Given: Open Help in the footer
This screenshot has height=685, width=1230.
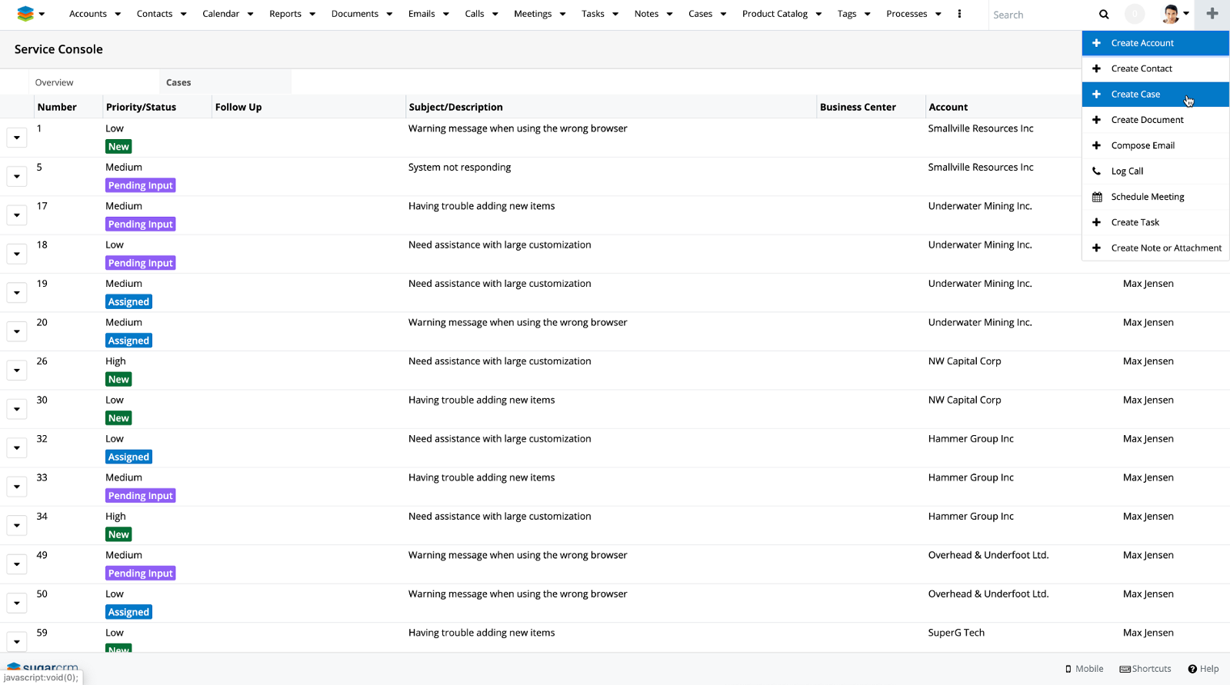Looking at the screenshot, I should [x=1203, y=669].
